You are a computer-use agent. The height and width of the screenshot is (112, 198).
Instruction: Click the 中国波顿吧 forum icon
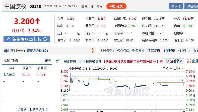pos(57,61)
